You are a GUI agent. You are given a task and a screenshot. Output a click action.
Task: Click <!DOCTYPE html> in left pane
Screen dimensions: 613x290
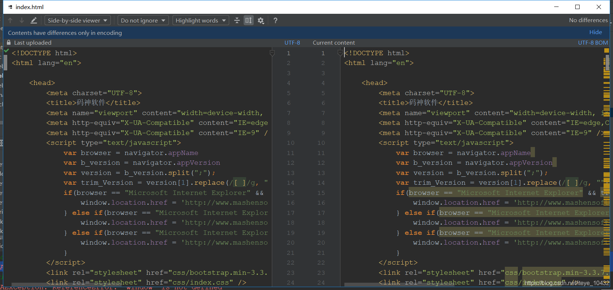click(x=44, y=53)
